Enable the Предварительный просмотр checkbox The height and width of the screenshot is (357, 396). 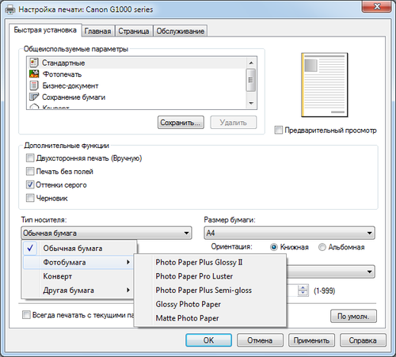pos(278,130)
